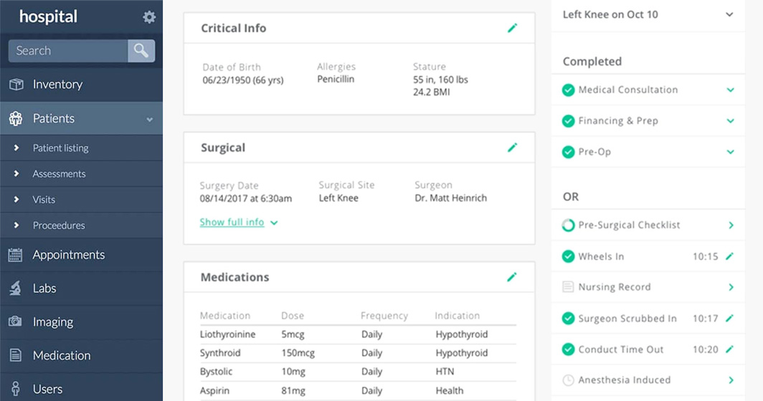This screenshot has height=401, width=763.
Task: Toggle the Anesthesia Induced status circle
Action: click(x=568, y=380)
